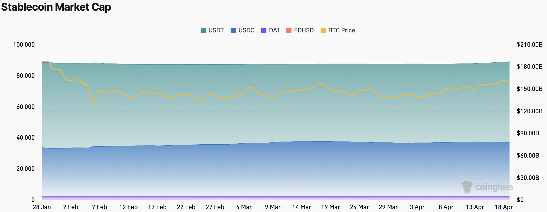Click the 24 Mar x-axis date
The width and height of the screenshot is (547, 212).
click(359, 207)
